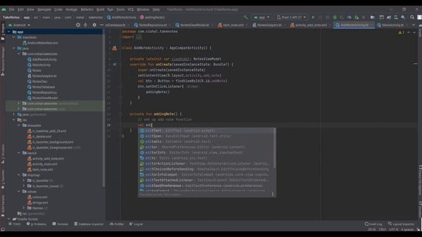
Task: Collapse the drawable folder
Action: tap(19, 126)
